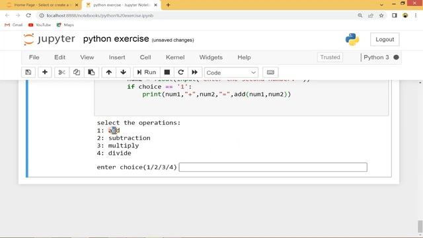Viewport: 423px width, 238px height.
Task: Open the Insert menu
Action: tap(117, 58)
